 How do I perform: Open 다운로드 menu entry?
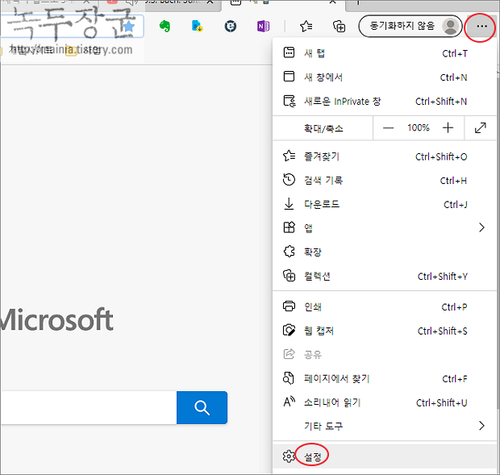pyautogui.click(x=384, y=204)
